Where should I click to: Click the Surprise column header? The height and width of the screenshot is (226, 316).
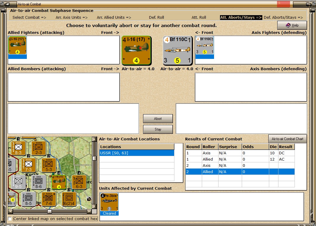click(230, 147)
